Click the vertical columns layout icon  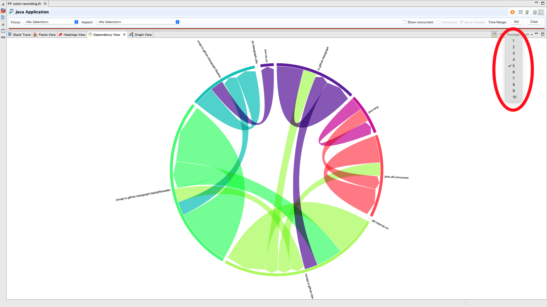[x=535, y=12]
